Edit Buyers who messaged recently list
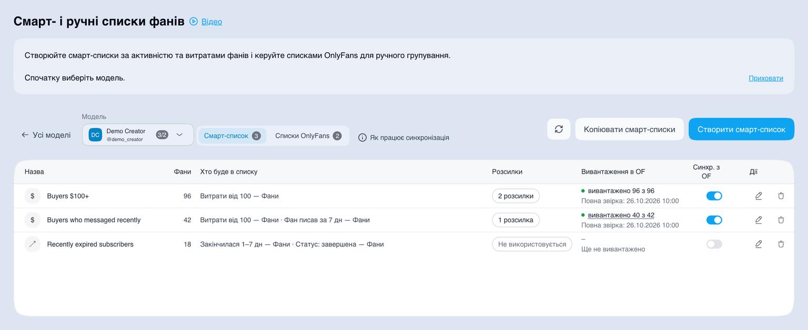 [x=759, y=220]
